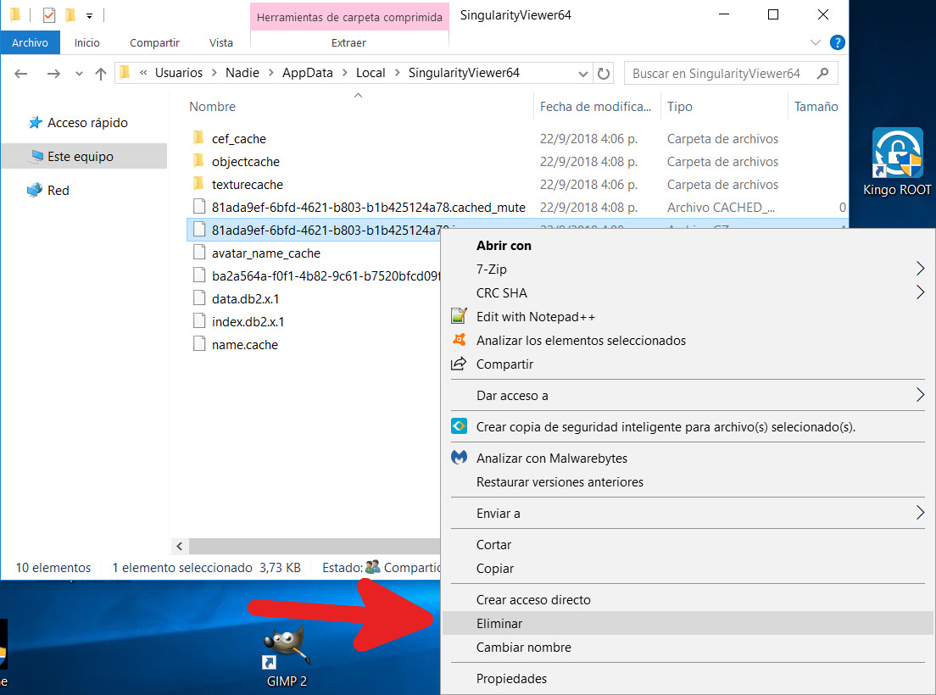Select the GIMP 2 desktop icon
Viewport: 936px width, 695px height.
click(x=287, y=659)
